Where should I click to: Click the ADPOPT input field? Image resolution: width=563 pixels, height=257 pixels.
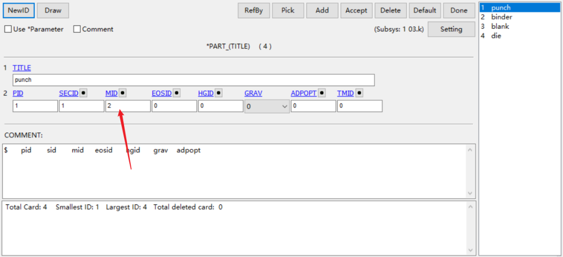click(x=313, y=106)
